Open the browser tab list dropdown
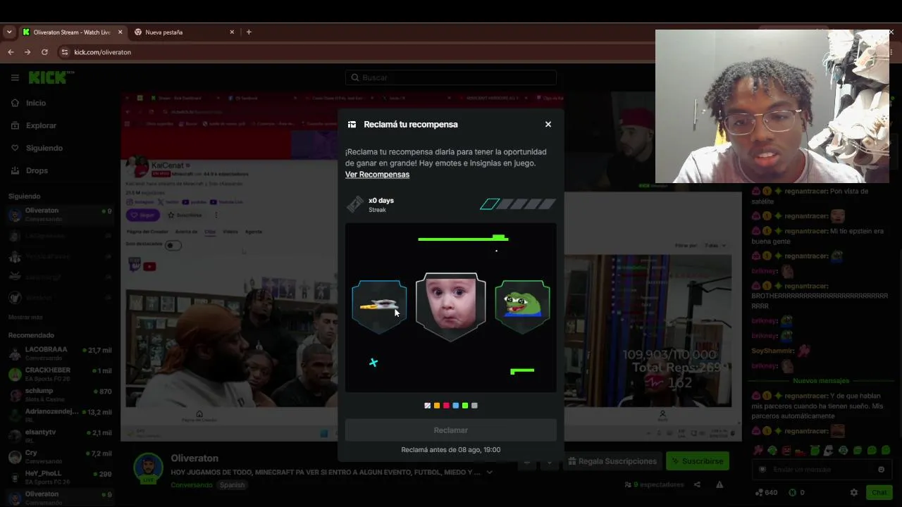Screen dimensions: 902x507 click(9, 32)
